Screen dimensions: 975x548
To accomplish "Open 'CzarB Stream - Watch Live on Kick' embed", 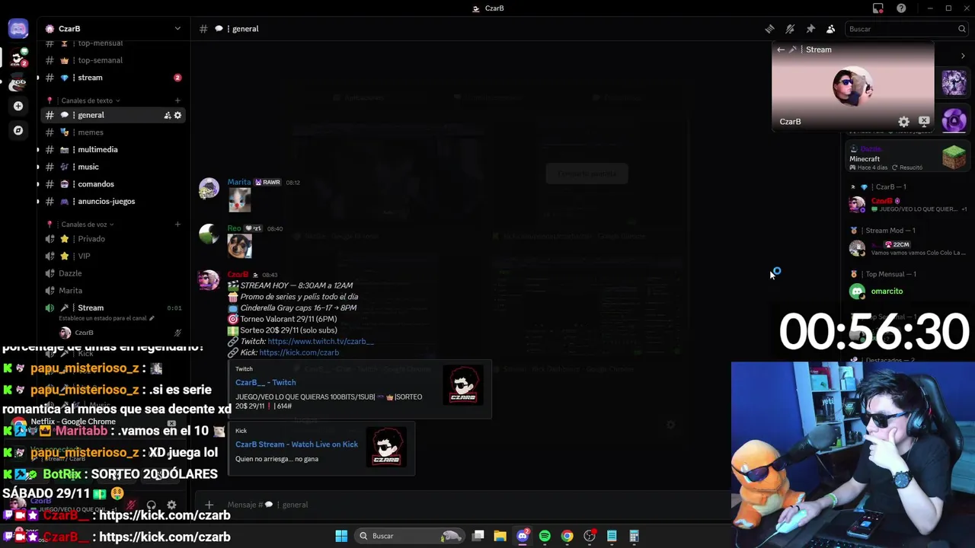I will (x=296, y=444).
